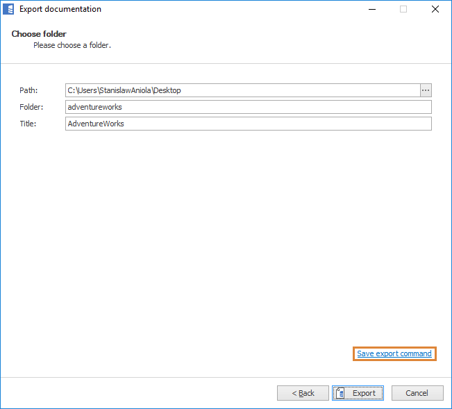Click the Dataedo app icon in title bar
452x409 pixels.
(x=9, y=9)
